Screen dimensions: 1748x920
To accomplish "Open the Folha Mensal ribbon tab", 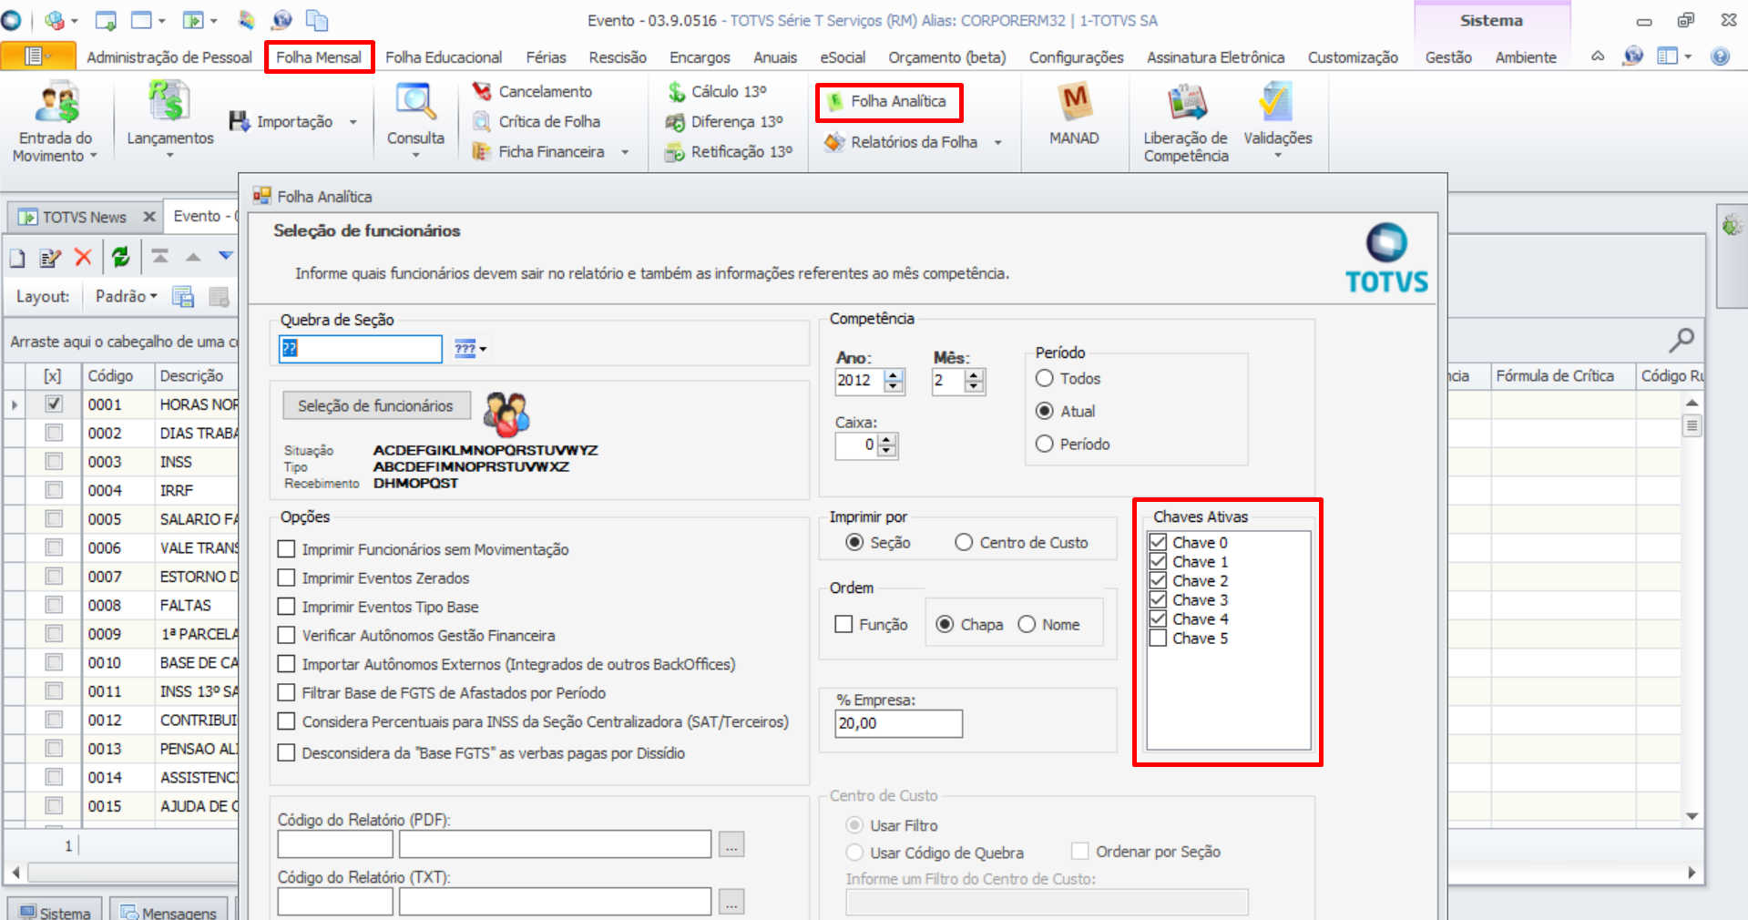I will (x=319, y=57).
